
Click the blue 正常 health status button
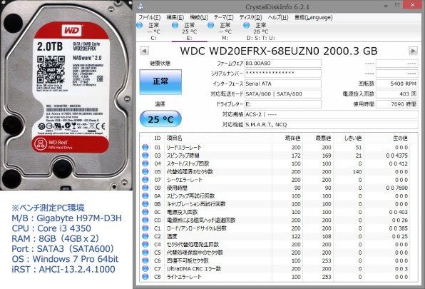tap(160, 82)
